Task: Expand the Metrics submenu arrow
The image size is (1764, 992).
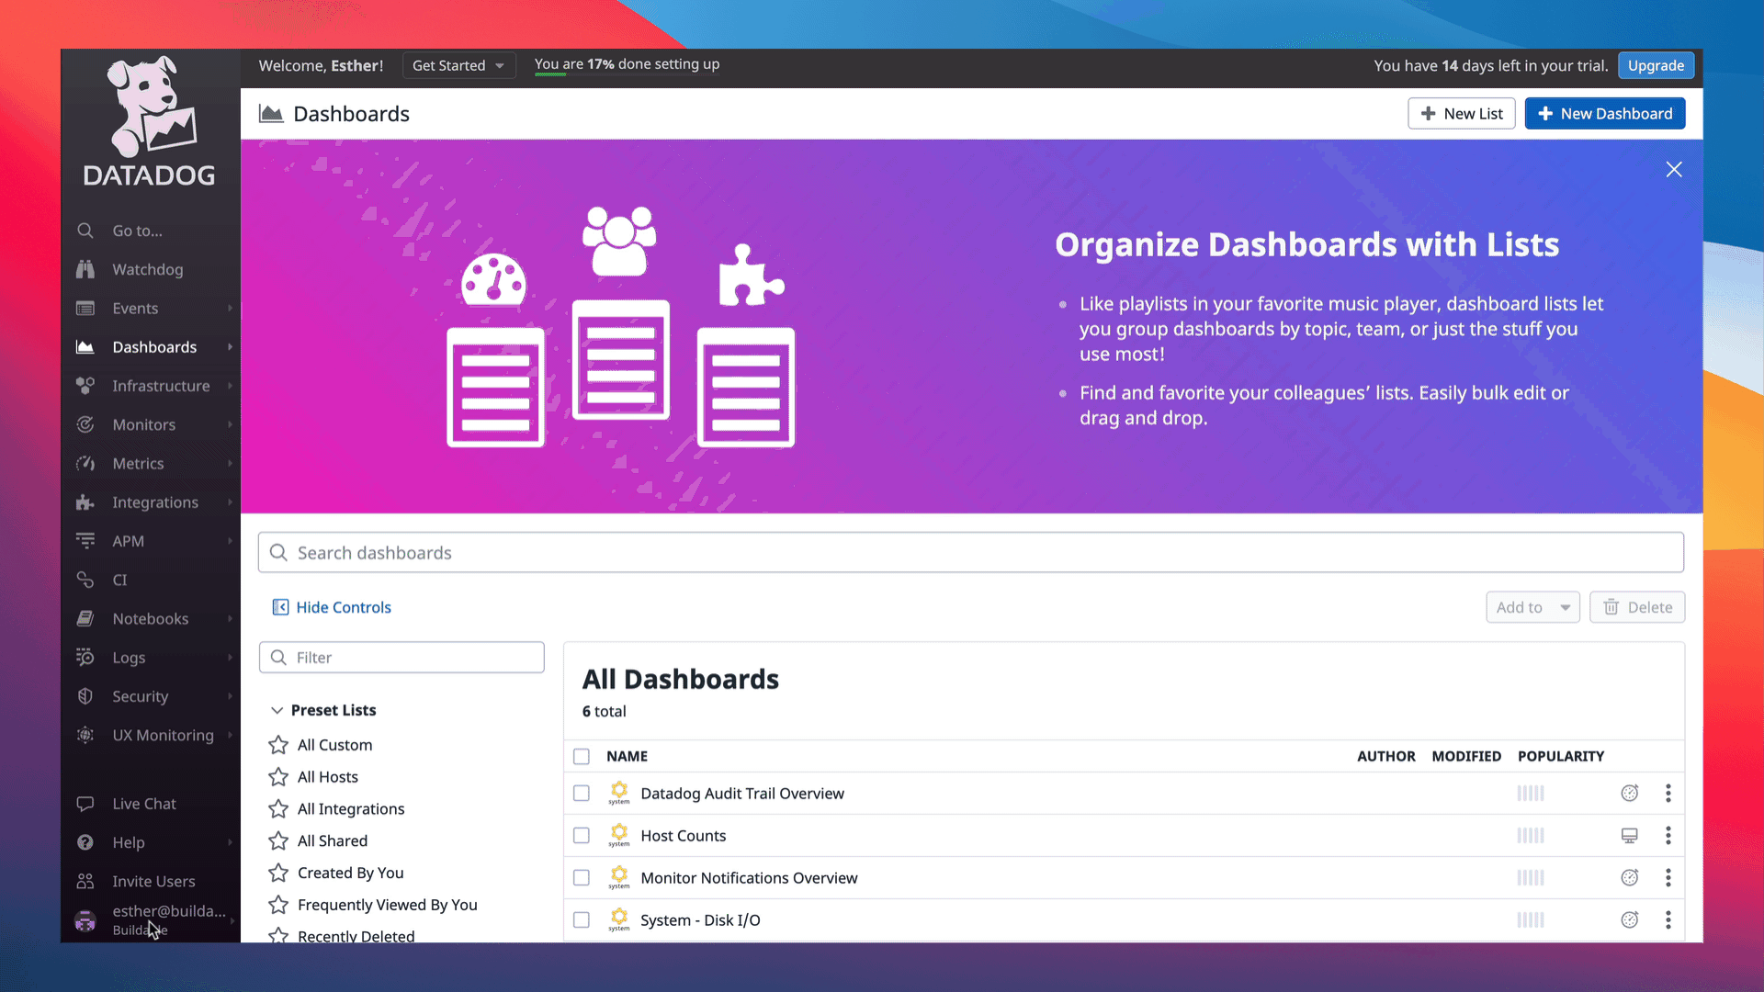Action: click(x=230, y=464)
